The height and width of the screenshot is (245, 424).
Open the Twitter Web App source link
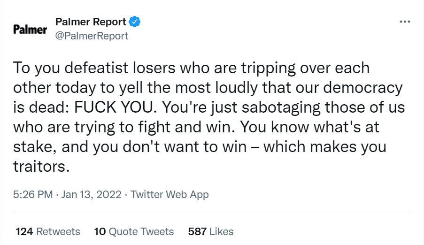170,195
